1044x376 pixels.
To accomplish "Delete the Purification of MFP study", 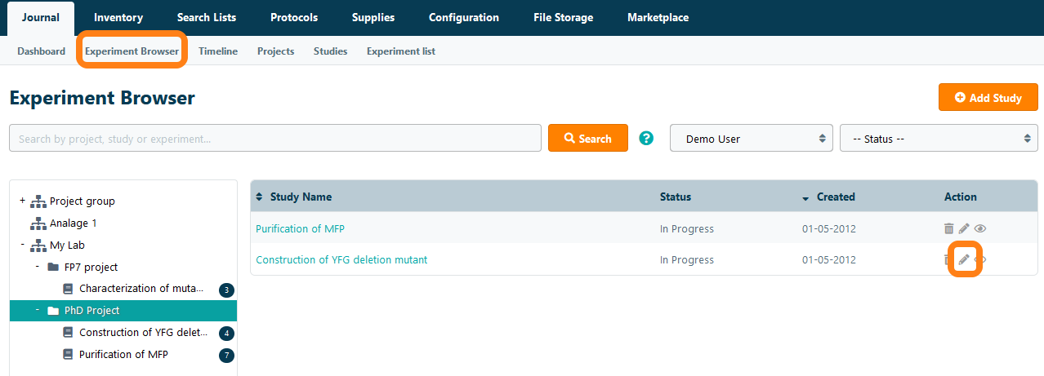I will pos(948,229).
